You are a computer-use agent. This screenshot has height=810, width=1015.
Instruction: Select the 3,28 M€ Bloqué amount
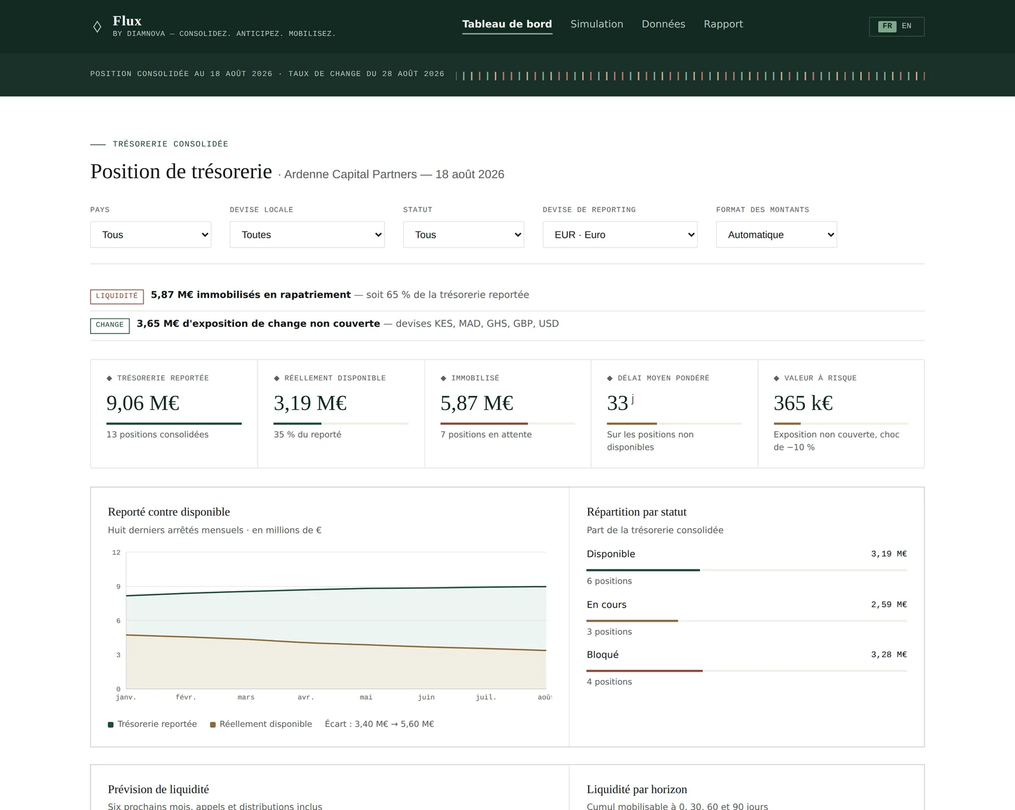click(889, 655)
